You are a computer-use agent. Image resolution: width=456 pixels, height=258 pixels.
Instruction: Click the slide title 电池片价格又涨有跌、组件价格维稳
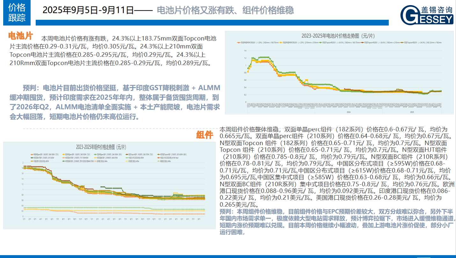(x=225, y=10)
